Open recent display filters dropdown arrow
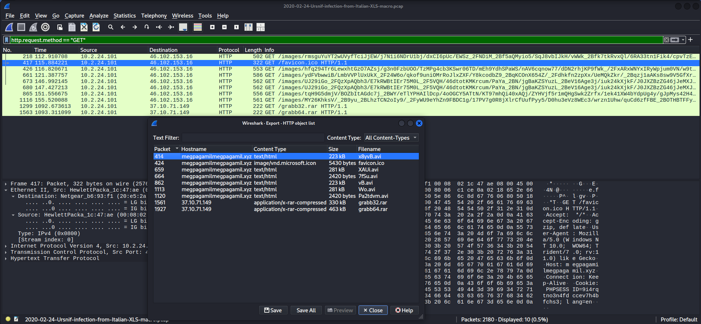This screenshot has height=324, width=701. click(x=683, y=40)
